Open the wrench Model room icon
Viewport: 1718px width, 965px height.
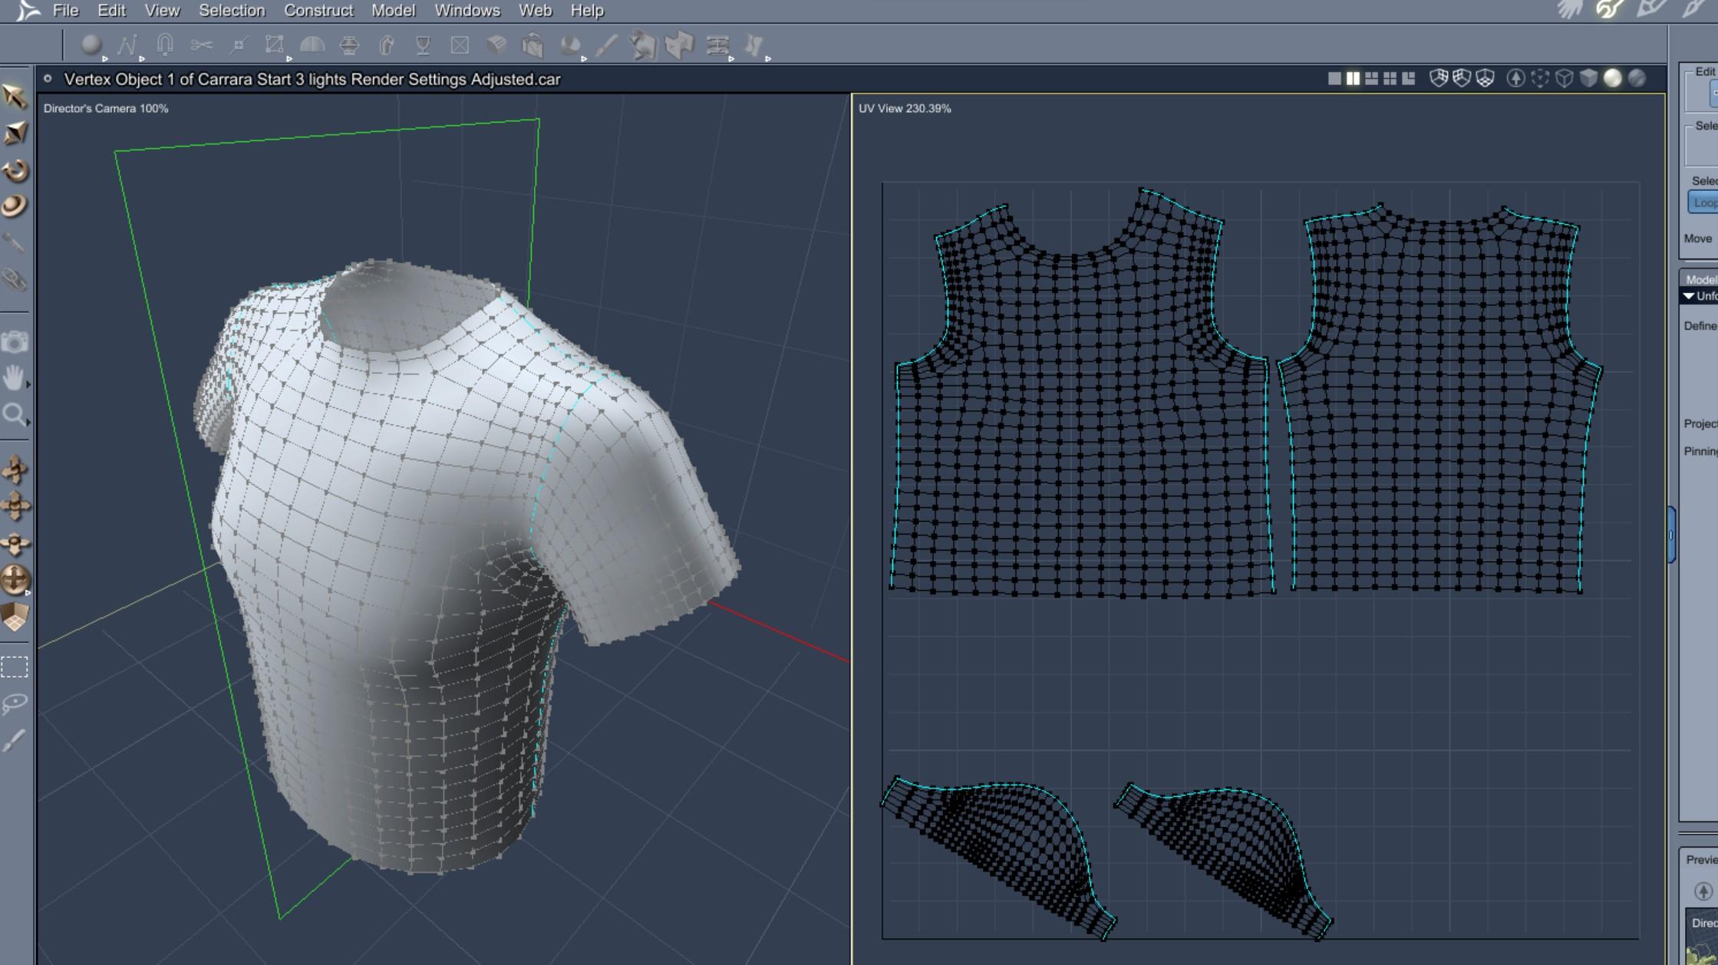pyautogui.click(x=1609, y=10)
